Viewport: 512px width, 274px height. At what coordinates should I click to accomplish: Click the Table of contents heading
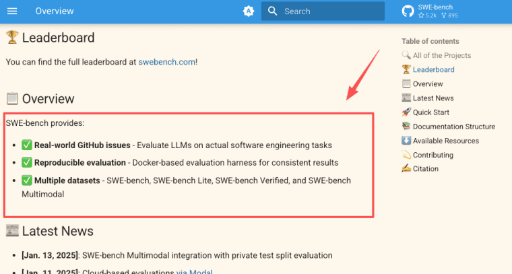[x=430, y=41]
